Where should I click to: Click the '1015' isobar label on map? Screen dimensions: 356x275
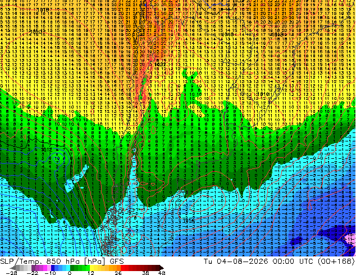click(x=189, y=221)
